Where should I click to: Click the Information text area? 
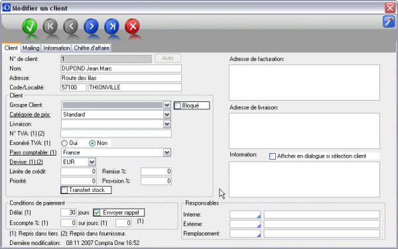(304, 179)
